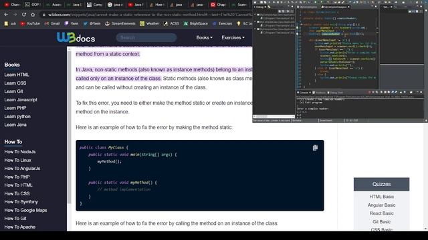Open the Exercises bookmark
Screen dimensions: 428x240
[222, 24]
